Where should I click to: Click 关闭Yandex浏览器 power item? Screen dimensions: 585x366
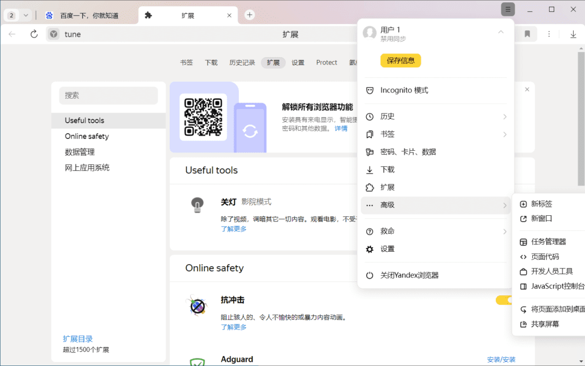436,275
